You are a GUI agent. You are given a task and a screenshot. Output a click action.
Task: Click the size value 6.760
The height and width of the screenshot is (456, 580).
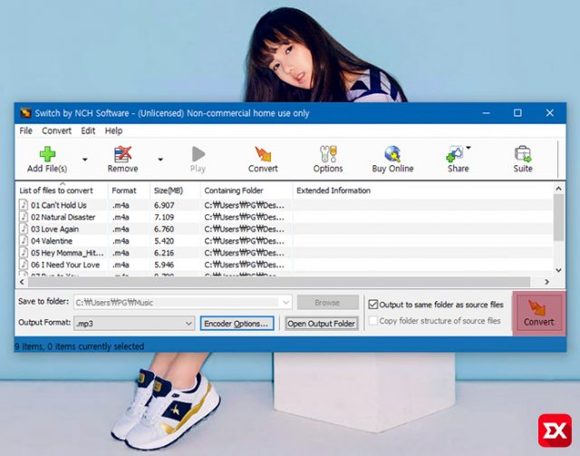[x=164, y=229]
